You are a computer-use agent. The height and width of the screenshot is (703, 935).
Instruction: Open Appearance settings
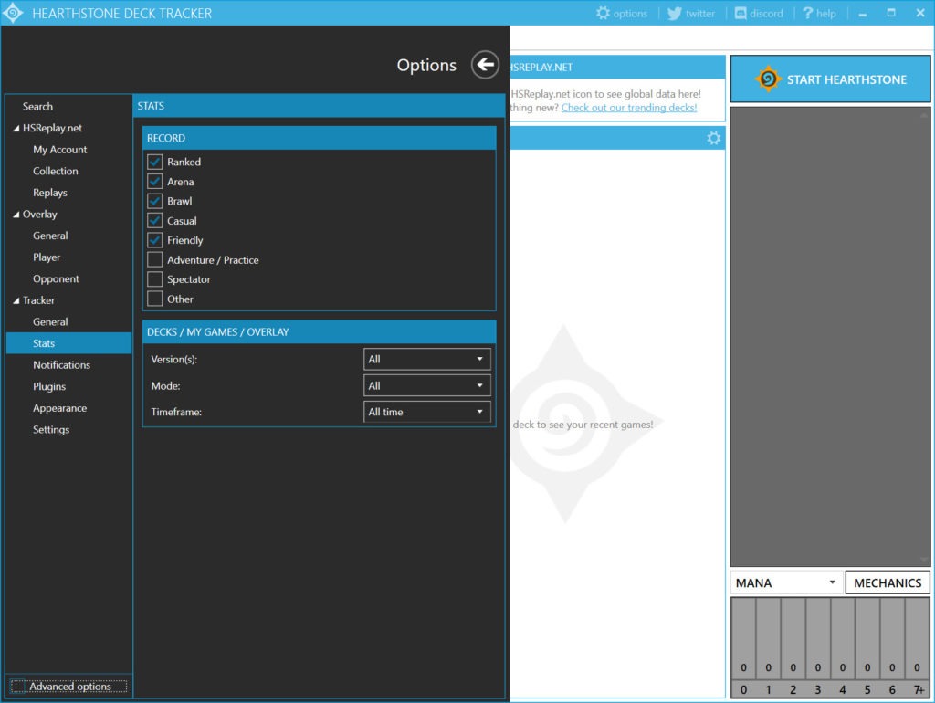[x=59, y=408]
